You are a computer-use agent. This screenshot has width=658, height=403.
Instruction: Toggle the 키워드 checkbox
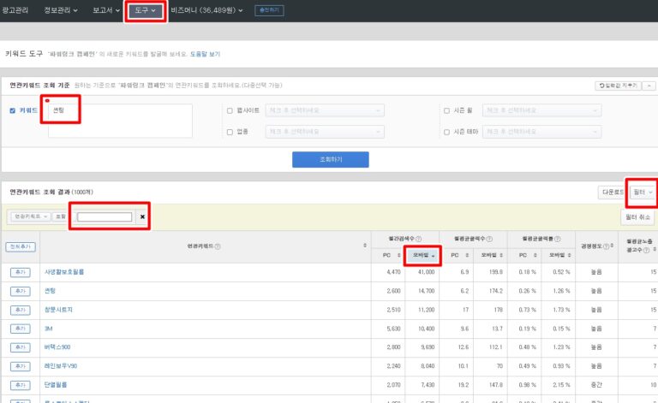(11, 110)
